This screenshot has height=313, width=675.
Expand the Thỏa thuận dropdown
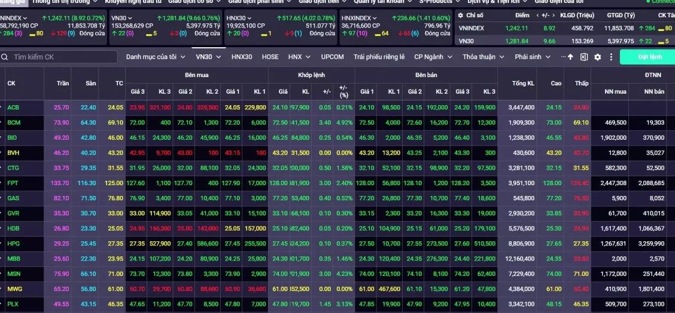click(483, 57)
